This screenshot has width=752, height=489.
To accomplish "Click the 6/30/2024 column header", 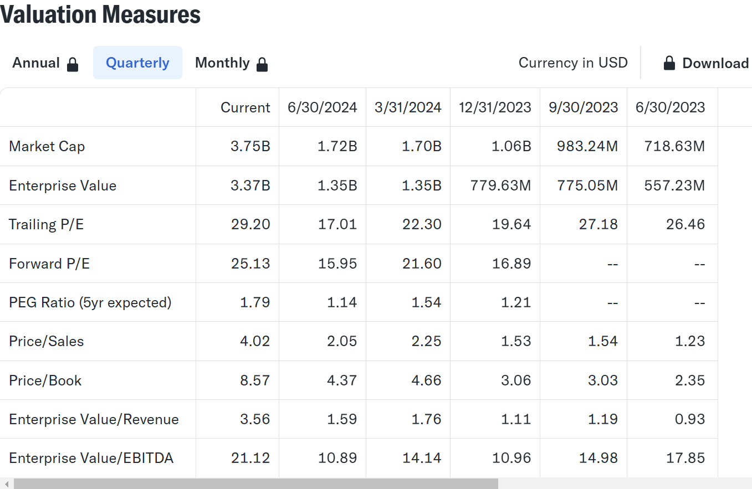I will pyautogui.click(x=322, y=107).
